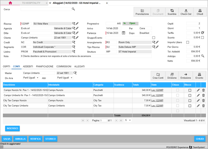The image size is (208, 149).
Task: Sort by the Descrizione column header
Action: click(25, 85)
